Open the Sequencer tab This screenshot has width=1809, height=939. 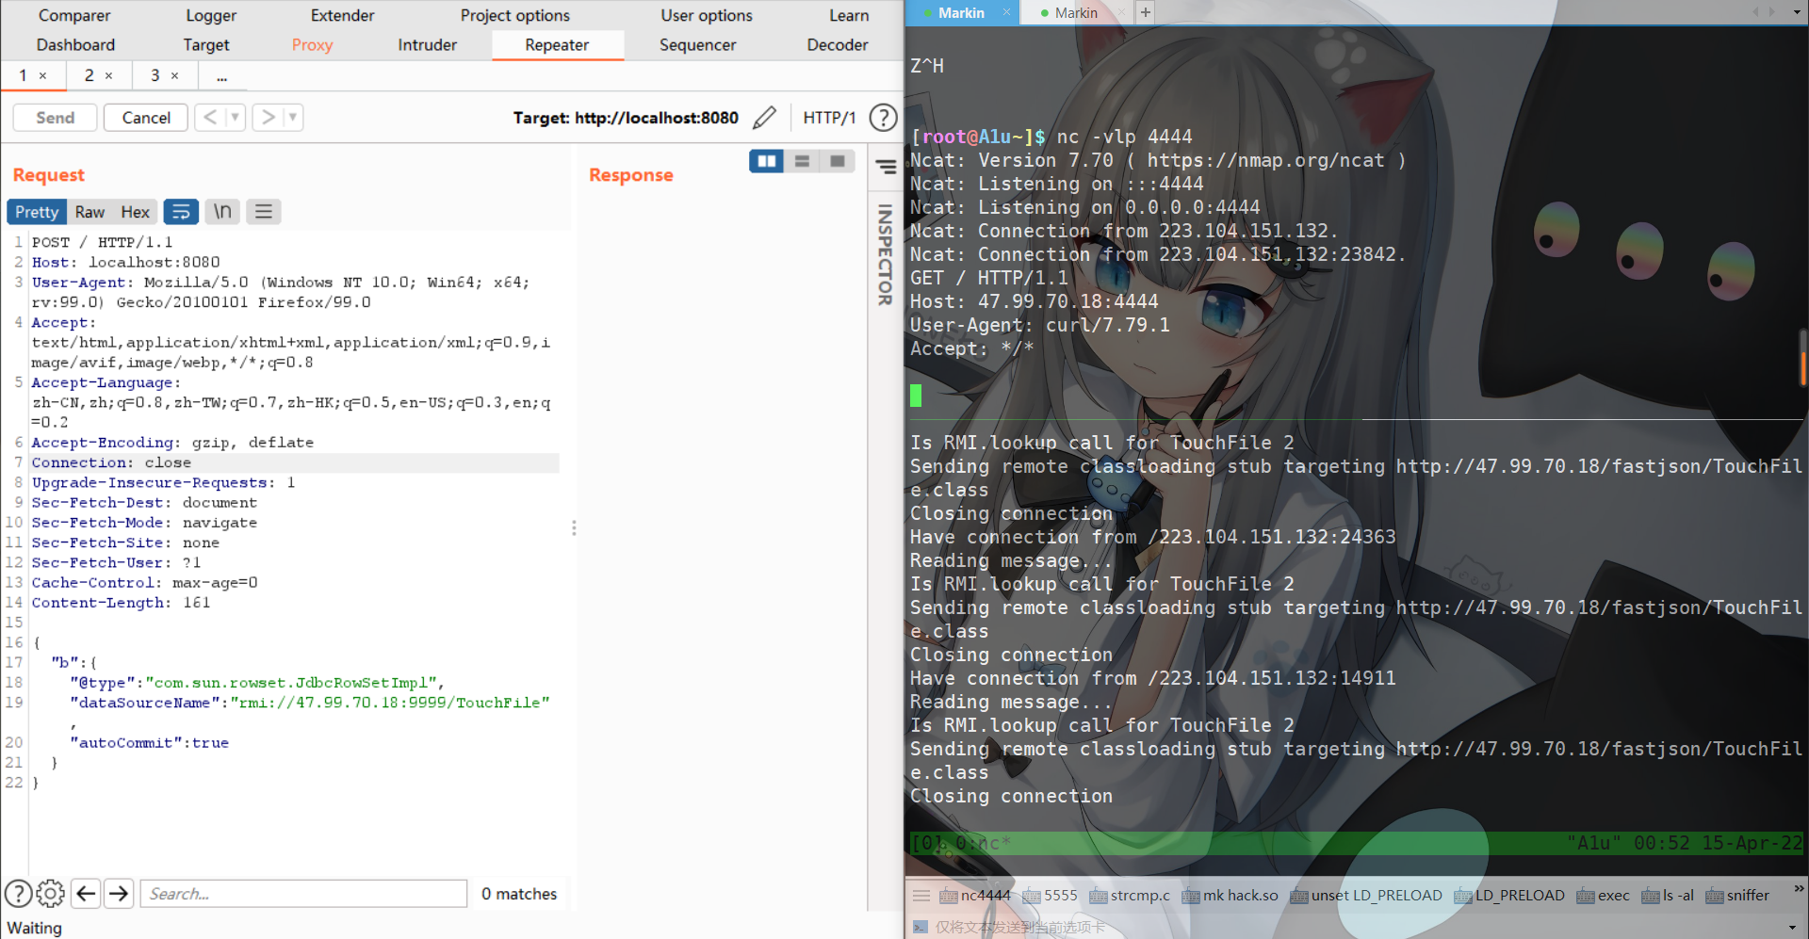[x=697, y=44]
